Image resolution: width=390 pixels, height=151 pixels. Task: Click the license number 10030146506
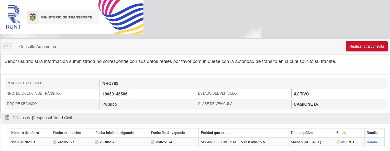point(115,94)
